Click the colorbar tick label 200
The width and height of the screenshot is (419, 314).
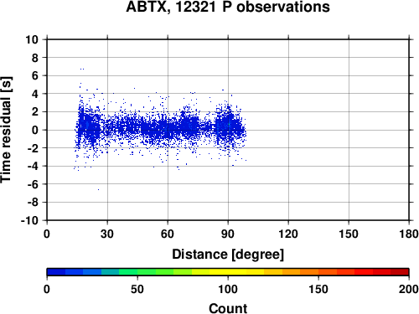pyautogui.click(x=409, y=289)
